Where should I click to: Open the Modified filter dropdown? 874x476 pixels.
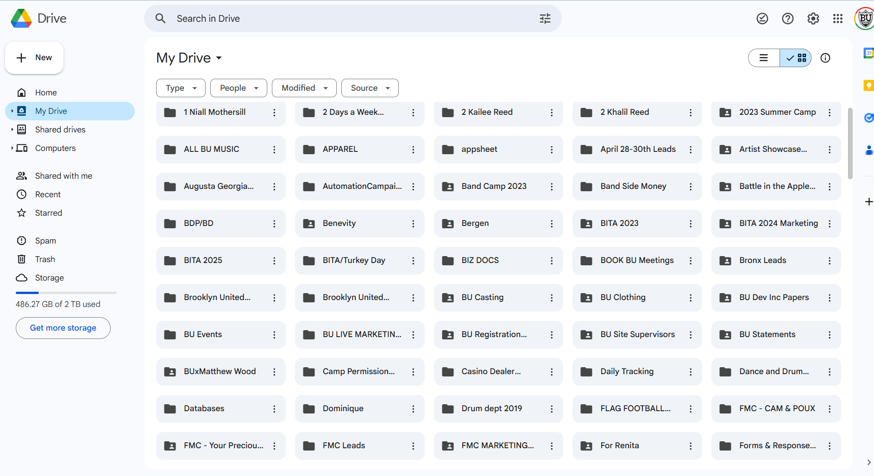point(304,88)
